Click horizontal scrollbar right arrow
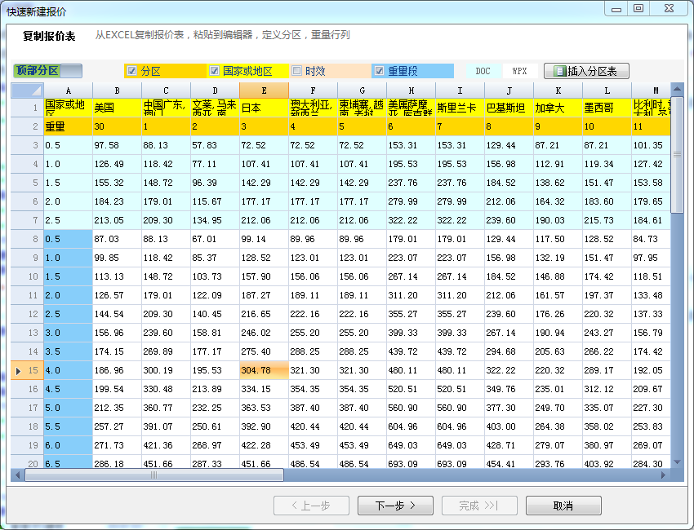This screenshot has height=530, width=694. (664, 475)
